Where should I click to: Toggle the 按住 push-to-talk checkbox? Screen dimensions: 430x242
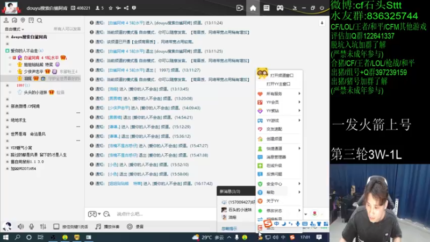pyautogui.click(x=56, y=226)
